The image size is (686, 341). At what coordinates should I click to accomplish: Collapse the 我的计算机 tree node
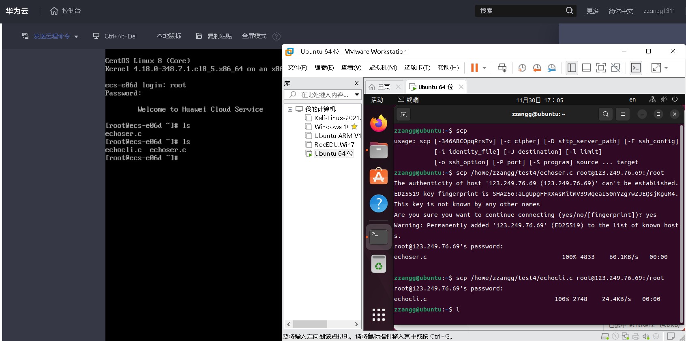point(290,109)
